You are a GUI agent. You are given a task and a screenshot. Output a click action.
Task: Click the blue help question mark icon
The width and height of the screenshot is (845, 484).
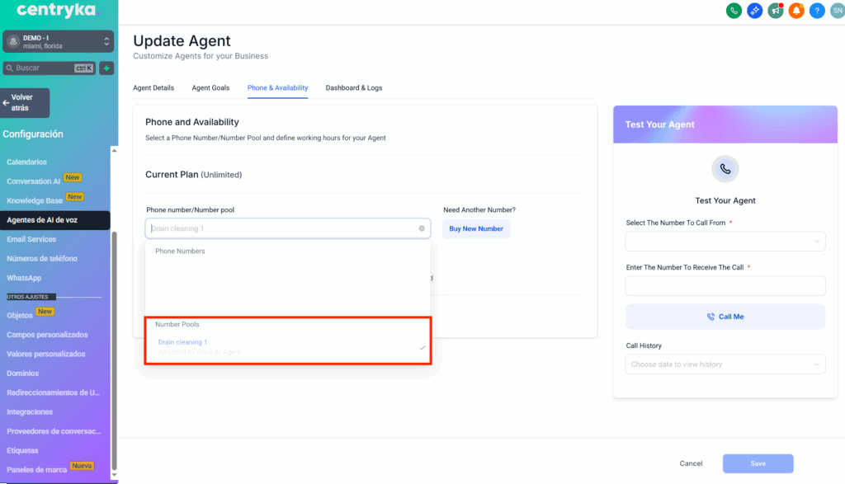[x=817, y=11]
